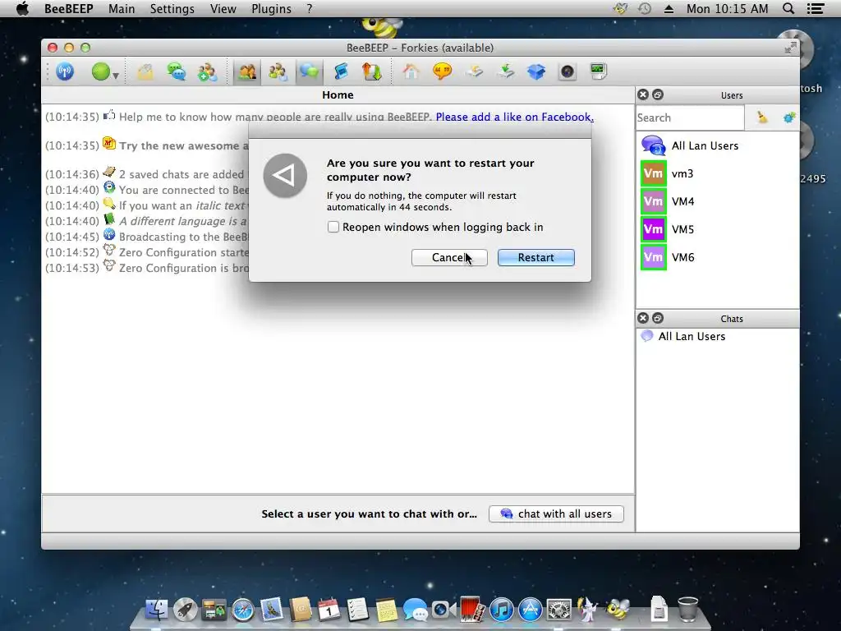841x631 pixels.
Task: Close the Chats panel
Action: click(643, 318)
